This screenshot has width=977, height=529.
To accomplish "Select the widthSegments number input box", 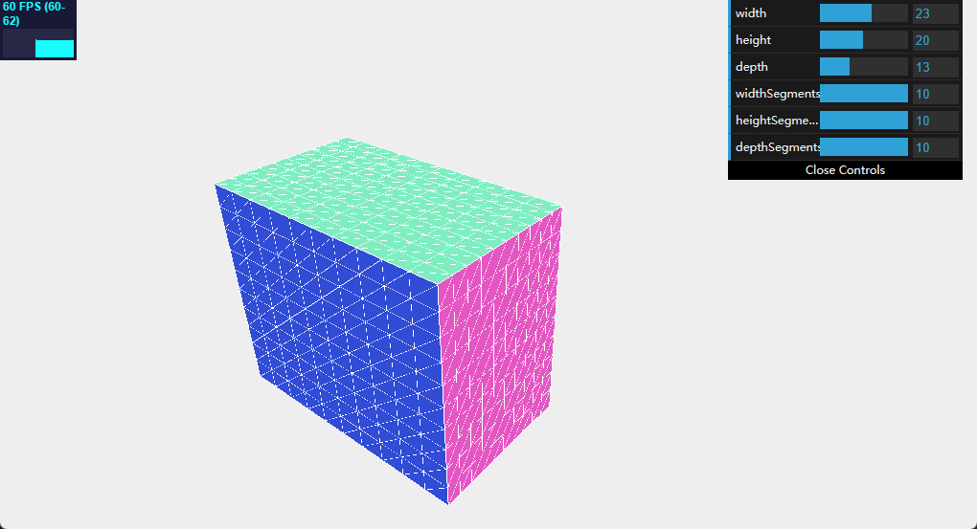I will click(935, 94).
